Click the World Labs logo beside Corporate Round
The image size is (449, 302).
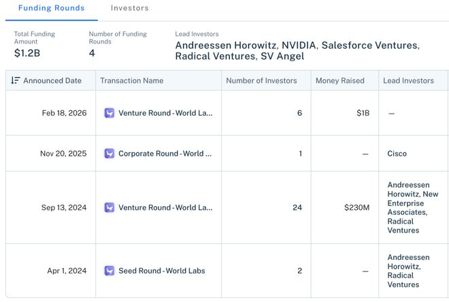click(x=110, y=154)
